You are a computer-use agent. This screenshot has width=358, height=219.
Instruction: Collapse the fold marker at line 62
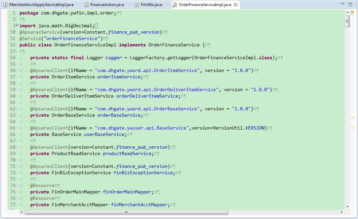pos(17,108)
